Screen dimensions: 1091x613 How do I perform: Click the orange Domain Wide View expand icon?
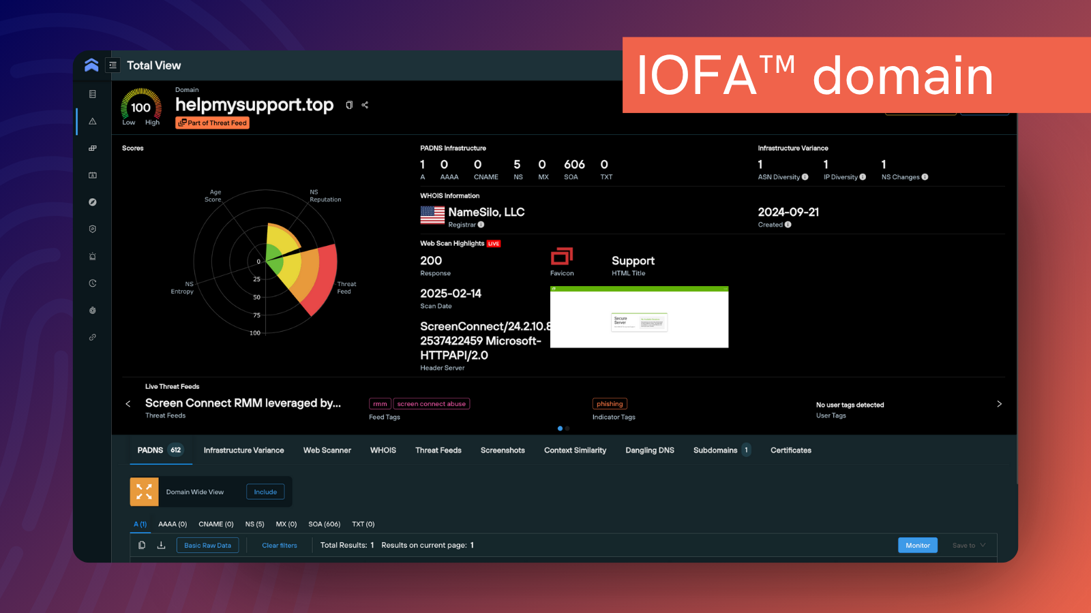pos(144,492)
